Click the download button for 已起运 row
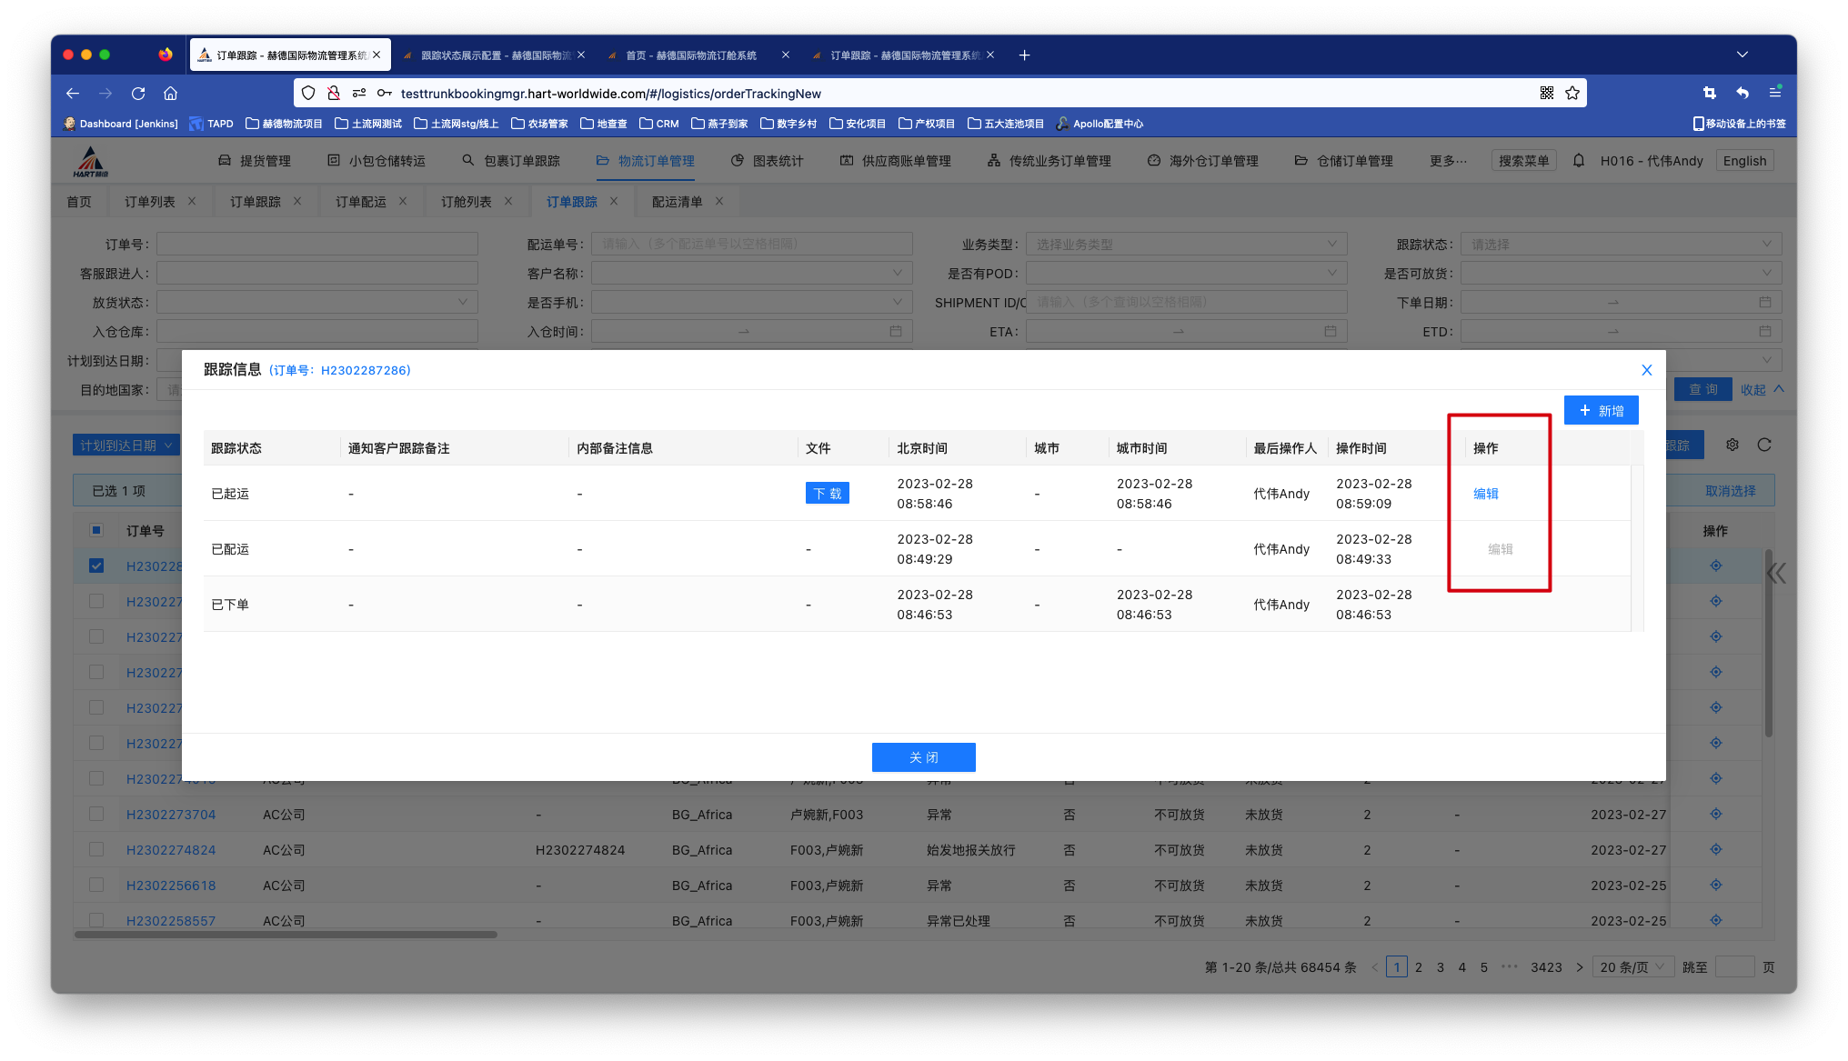This screenshot has height=1061, width=1848. pyautogui.click(x=827, y=494)
